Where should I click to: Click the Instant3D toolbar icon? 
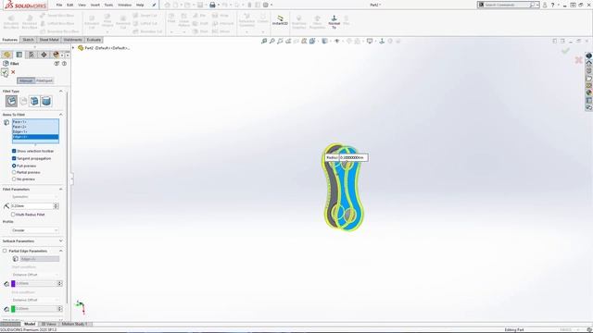click(x=280, y=20)
